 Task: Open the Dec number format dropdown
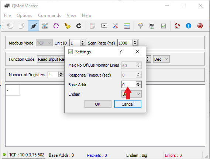161,59
